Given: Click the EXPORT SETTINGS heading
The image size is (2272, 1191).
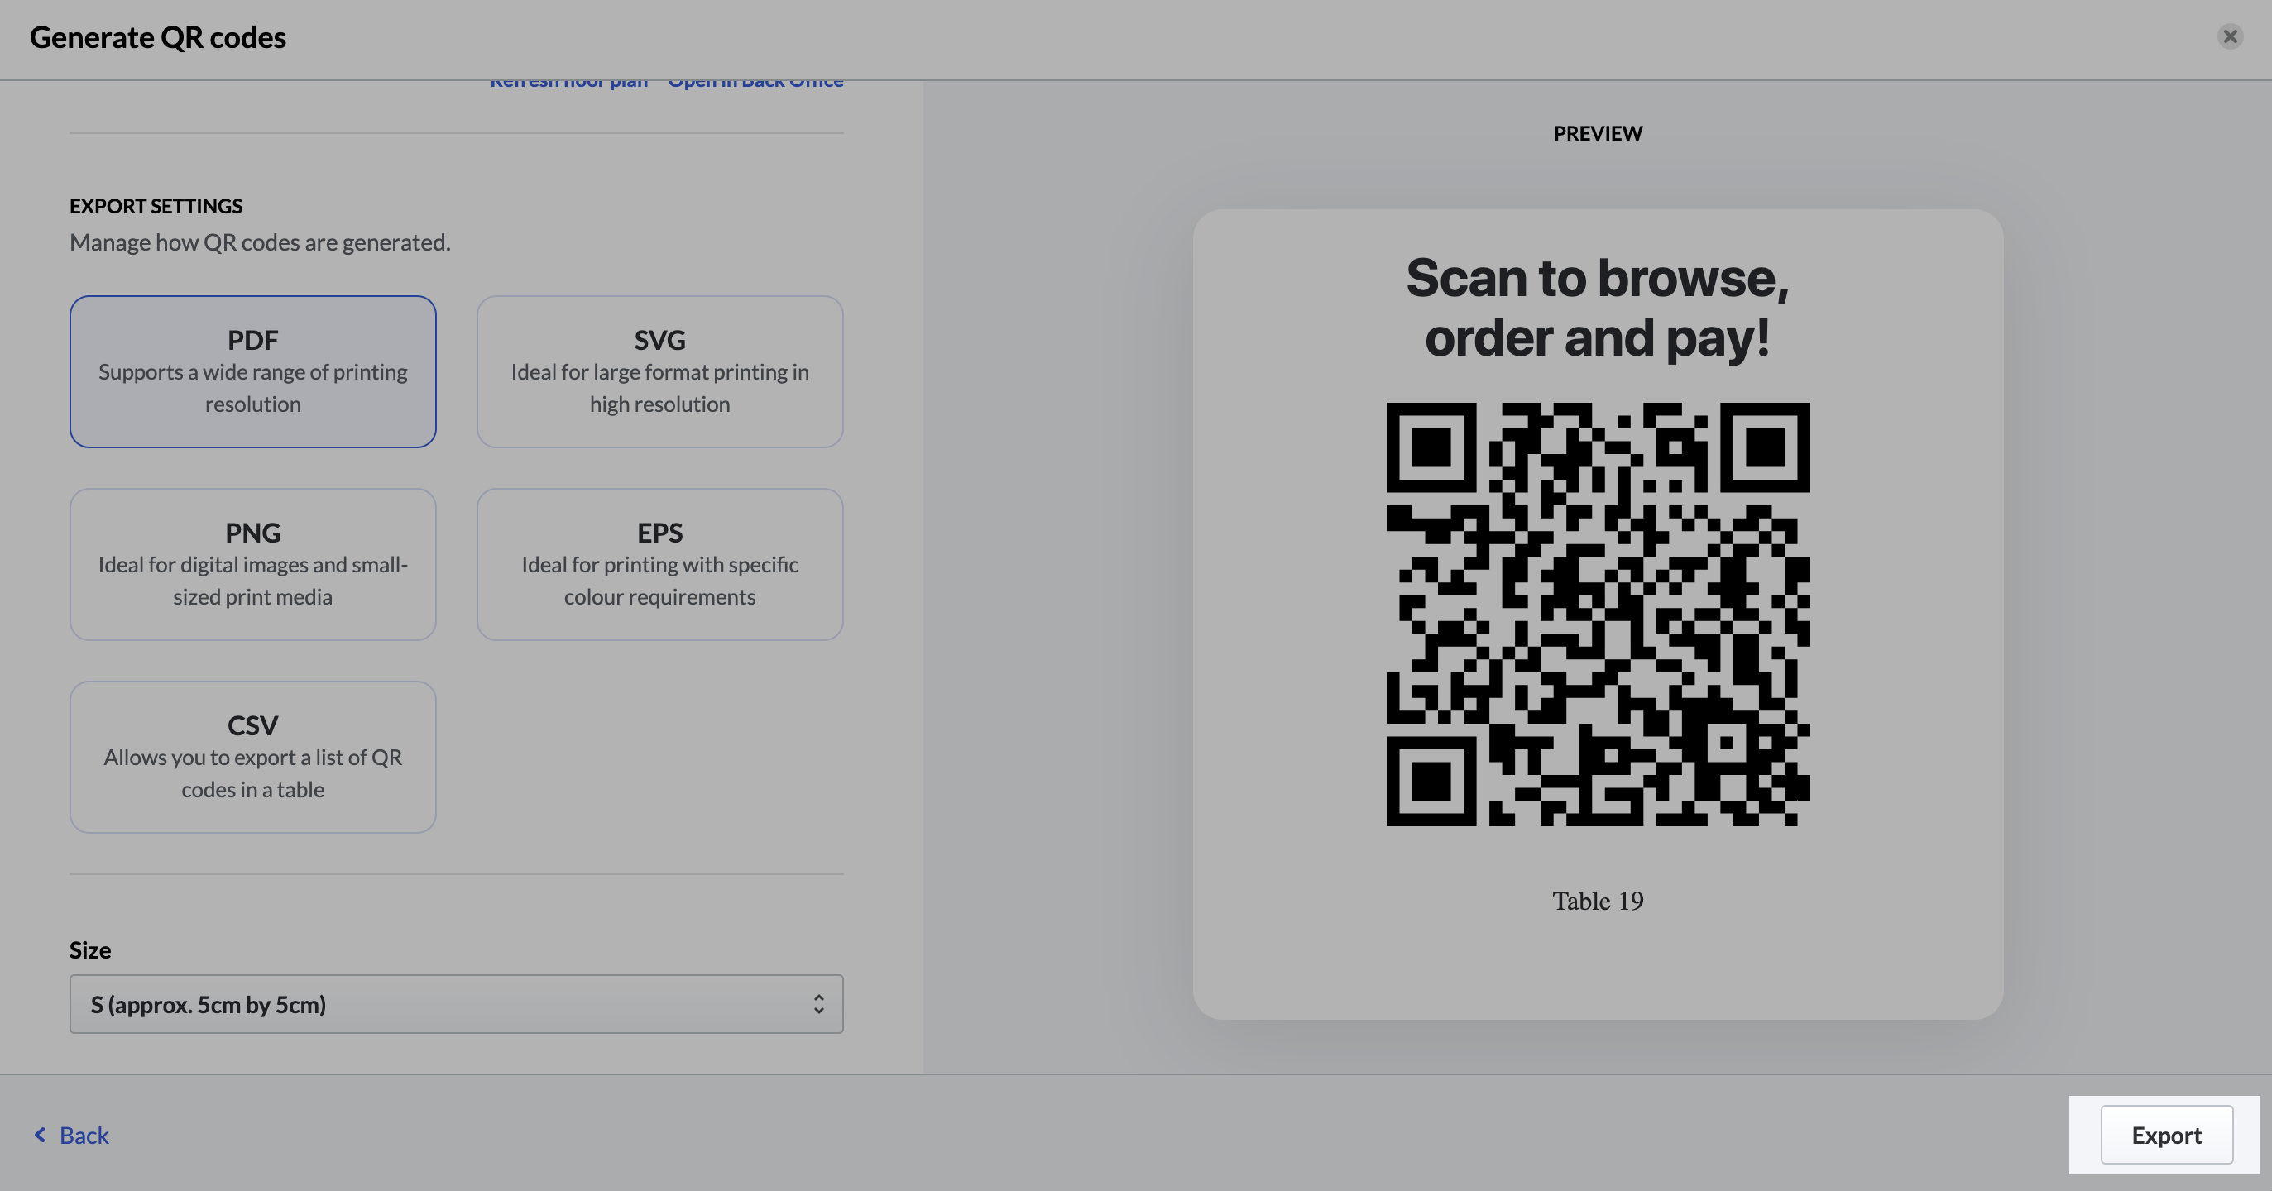Looking at the screenshot, I should (156, 205).
